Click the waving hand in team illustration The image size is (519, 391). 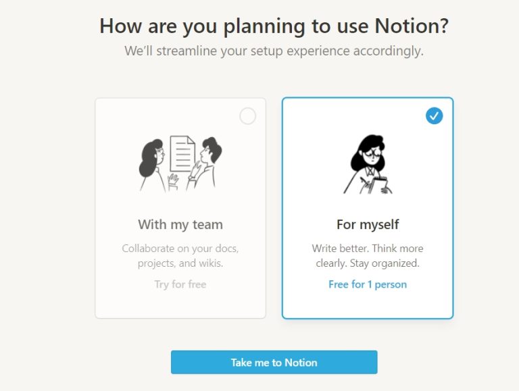click(x=173, y=181)
